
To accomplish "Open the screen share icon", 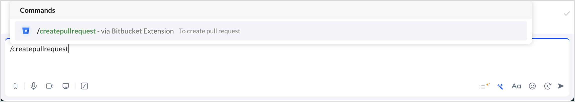I will [66, 86].
